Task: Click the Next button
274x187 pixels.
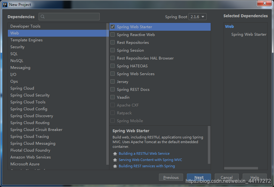Action: tap(199, 177)
